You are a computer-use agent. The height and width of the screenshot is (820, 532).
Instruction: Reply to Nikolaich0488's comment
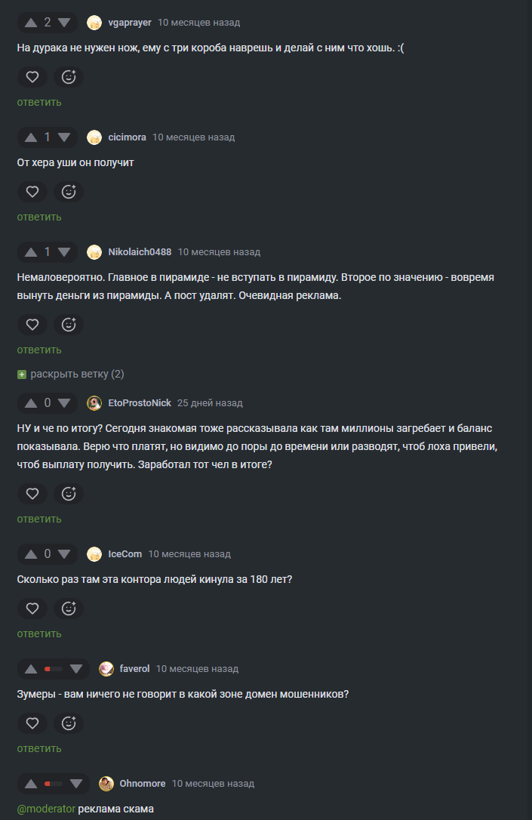click(39, 350)
